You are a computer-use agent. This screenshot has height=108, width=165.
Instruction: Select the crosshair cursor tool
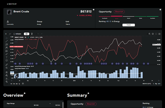click(x=7, y=38)
